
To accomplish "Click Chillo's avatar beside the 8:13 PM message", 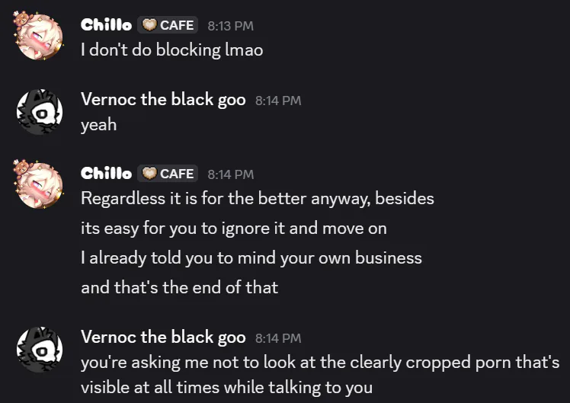I will click(39, 36).
